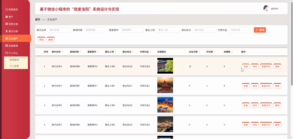Click the 查询 search button
Viewport: 293px width, 139px height.
pos(260,30)
